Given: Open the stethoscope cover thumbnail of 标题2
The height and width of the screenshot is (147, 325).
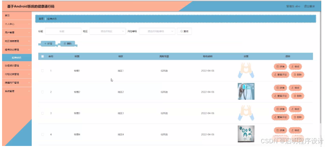Looking at the screenshot, I should click(246, 91).
